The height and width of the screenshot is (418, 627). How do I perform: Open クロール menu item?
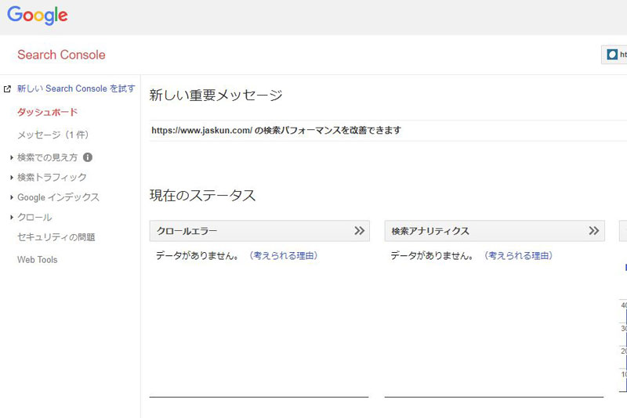click(x=34, y=217)
